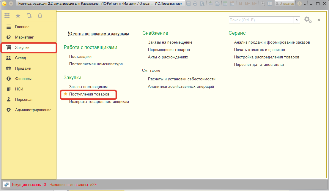The width and height of the screenshot is (329, 191).
Task: Expand the dropdown arrow beside info icon
Action: [x=305, y=4]
